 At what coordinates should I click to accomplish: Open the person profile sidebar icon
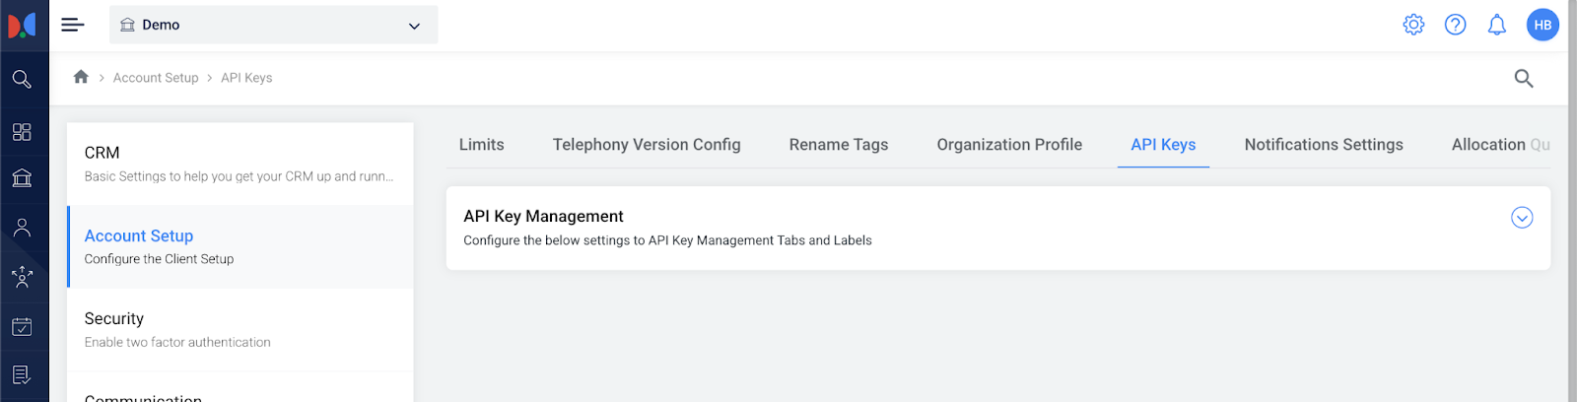coord(22,228)
